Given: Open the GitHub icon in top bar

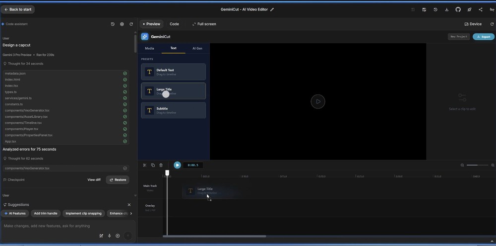Looking at the screenshot, I should pos(458,9).
